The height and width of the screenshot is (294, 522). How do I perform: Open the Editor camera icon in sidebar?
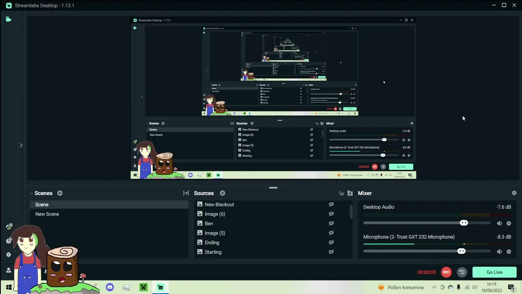[9, 19]
